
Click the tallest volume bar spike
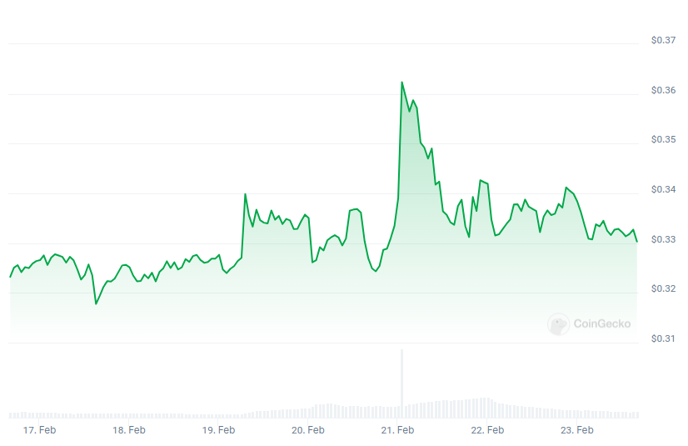402,383
